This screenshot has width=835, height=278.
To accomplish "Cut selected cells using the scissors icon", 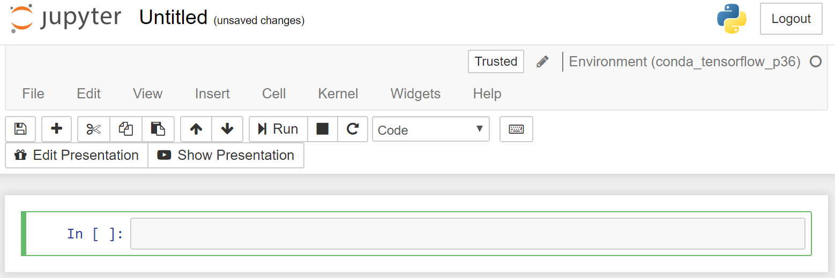I will (x=94, y=129).
